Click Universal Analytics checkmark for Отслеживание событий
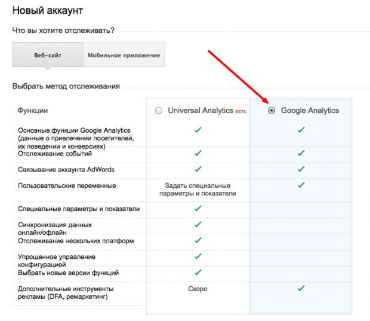 (x=198, y=153)
